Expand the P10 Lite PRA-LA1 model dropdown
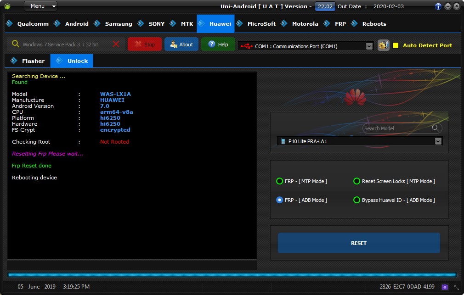 tap(438, 141)
